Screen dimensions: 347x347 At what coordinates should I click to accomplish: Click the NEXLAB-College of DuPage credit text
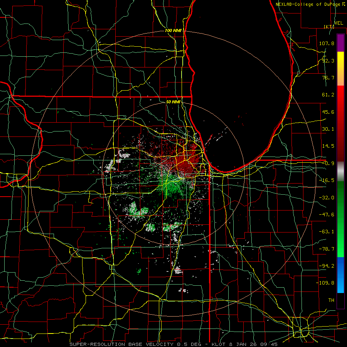309,4
